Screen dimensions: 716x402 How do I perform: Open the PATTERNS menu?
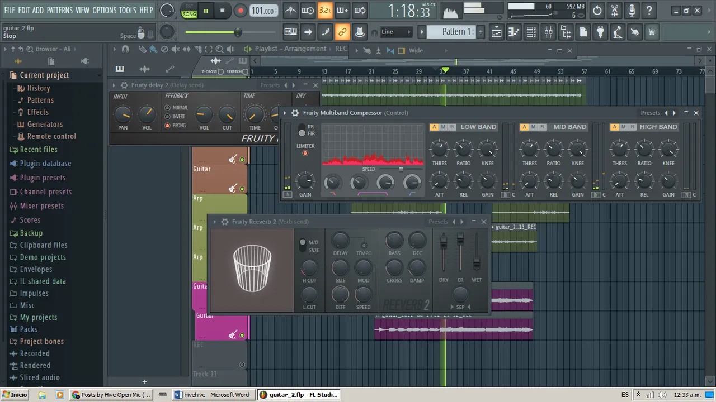60,11
